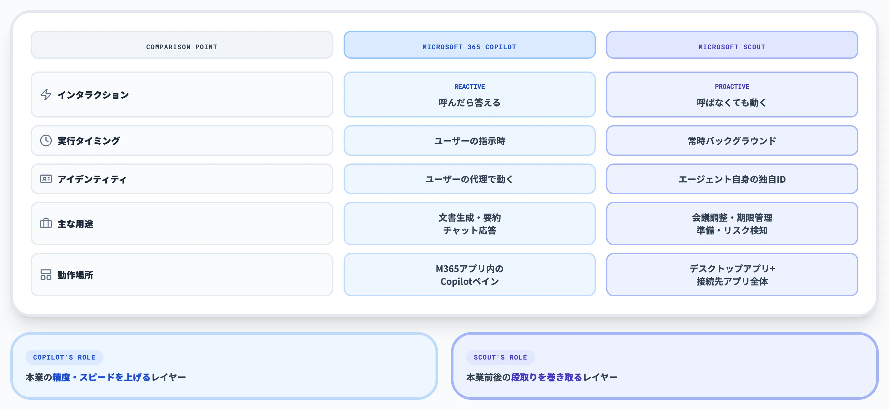Viewport: 889px width, 410px height.
Task: Click the REACTIVE label in Copilot column
Action: pyautogui.click(x=469, y=87)
